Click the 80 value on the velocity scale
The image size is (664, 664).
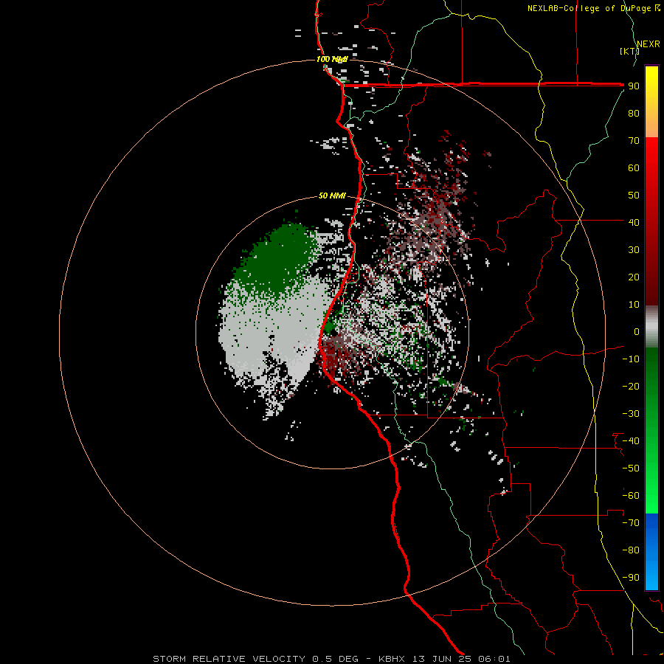click(x=634, y=114)
